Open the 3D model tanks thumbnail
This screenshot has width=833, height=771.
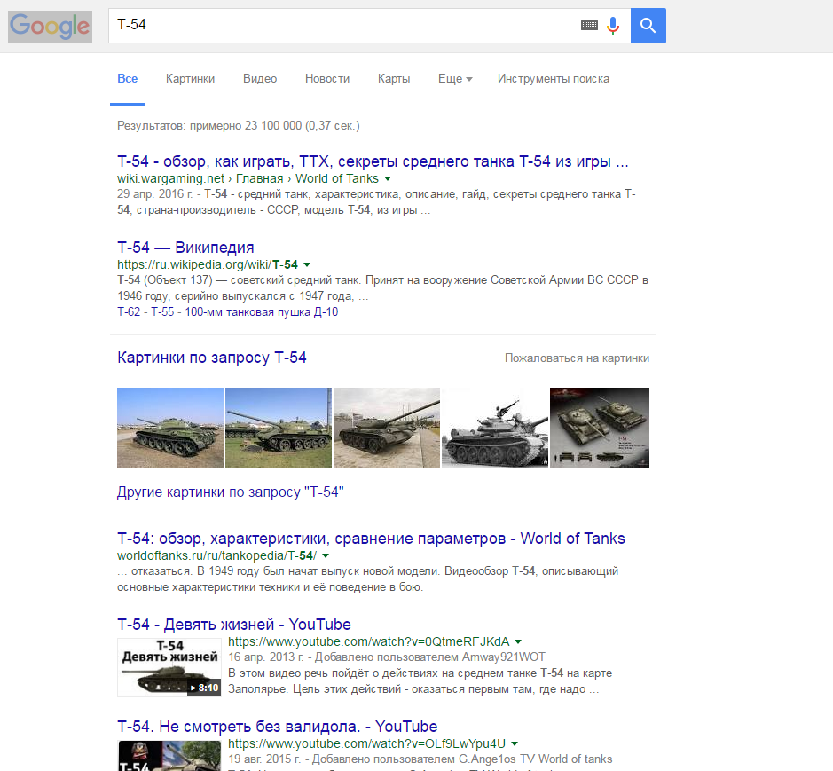[x=600, y=428]
